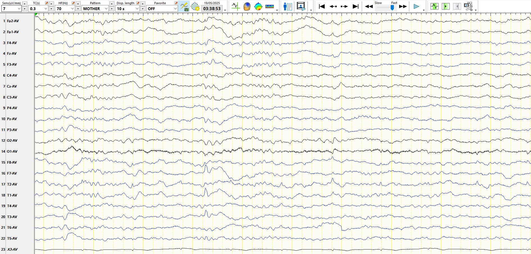Open the electrode montage settings icon
Viewport: 531px width, 254px height.
click(195, 6)
